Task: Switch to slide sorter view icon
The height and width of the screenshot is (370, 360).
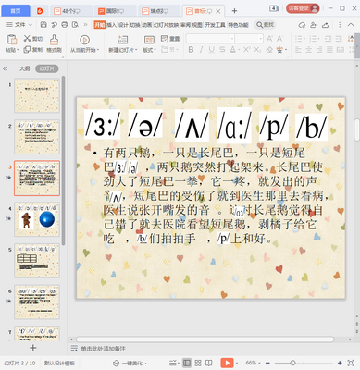Action: [198, 363]
